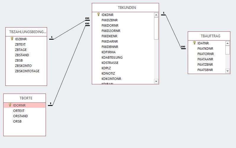Viewport: 236px width, 148px height.
Task: Select relationship line from TBZAHLUNGSBEDING to TBKUNDEN
Action: 70,30
